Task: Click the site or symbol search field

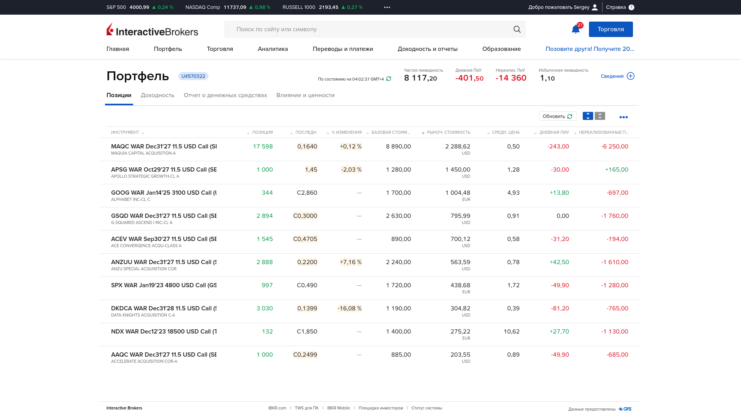Action: [375, 29]
